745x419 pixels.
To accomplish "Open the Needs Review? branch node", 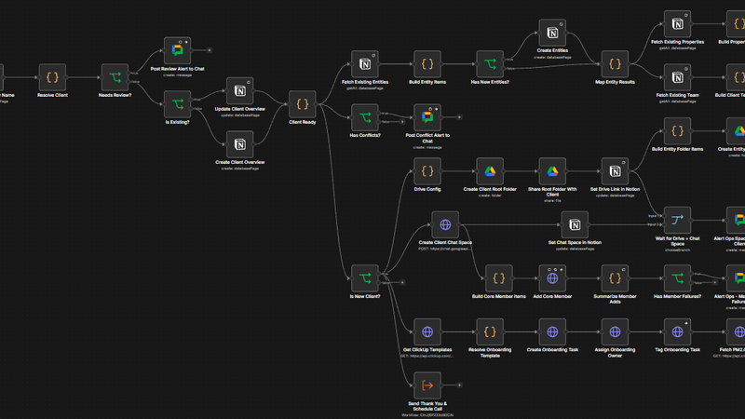I will tap(115, 77).
